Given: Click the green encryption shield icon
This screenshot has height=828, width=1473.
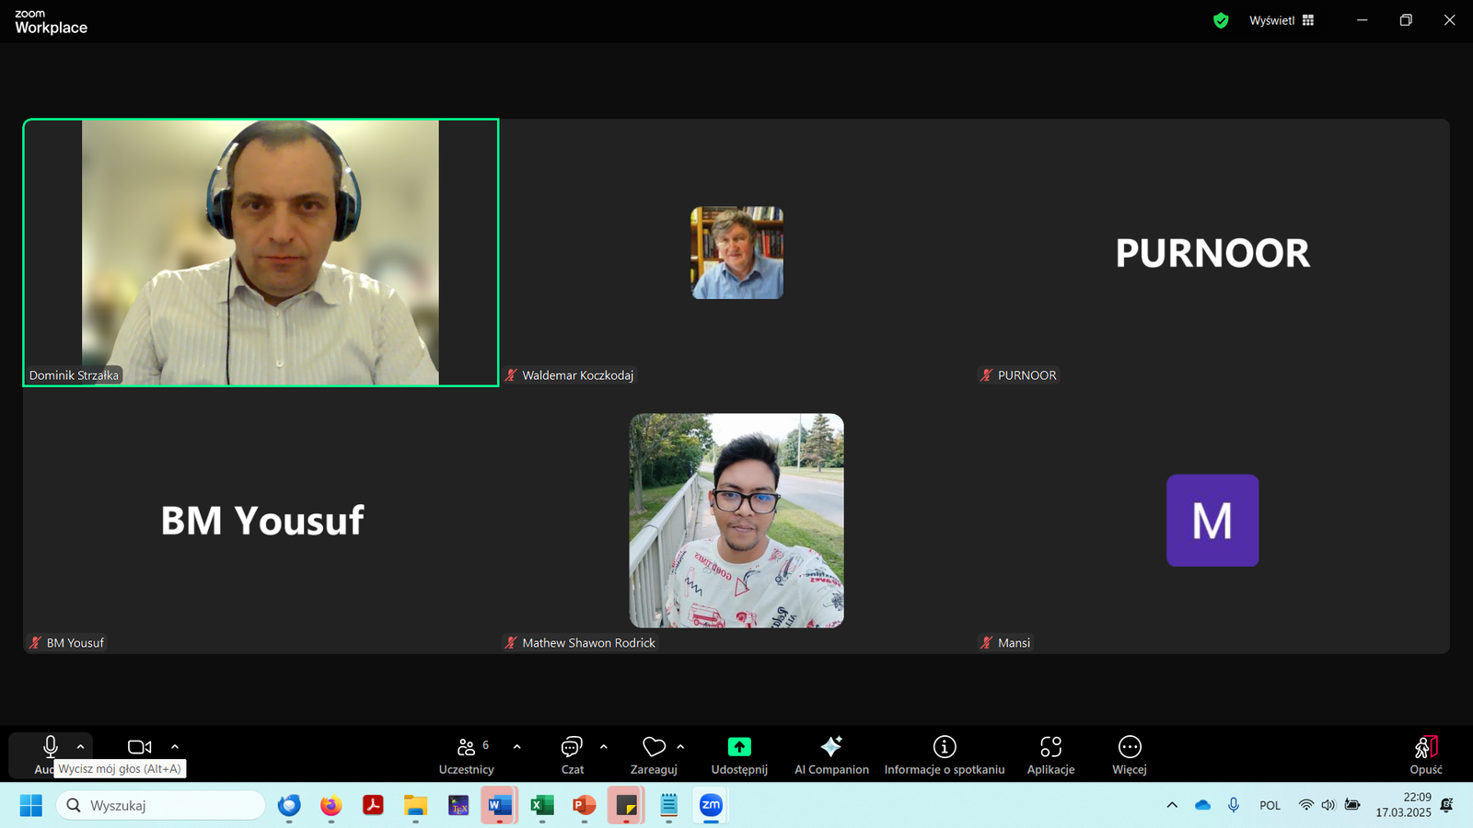Looking at the screenshot, I should click(1221, 20).
